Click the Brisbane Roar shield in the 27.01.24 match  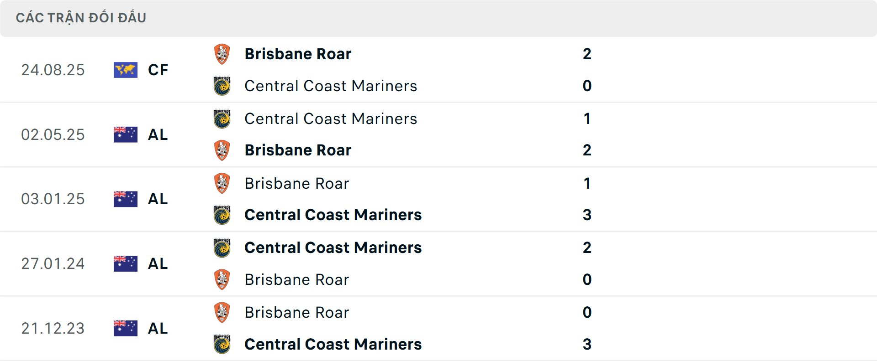222,279
